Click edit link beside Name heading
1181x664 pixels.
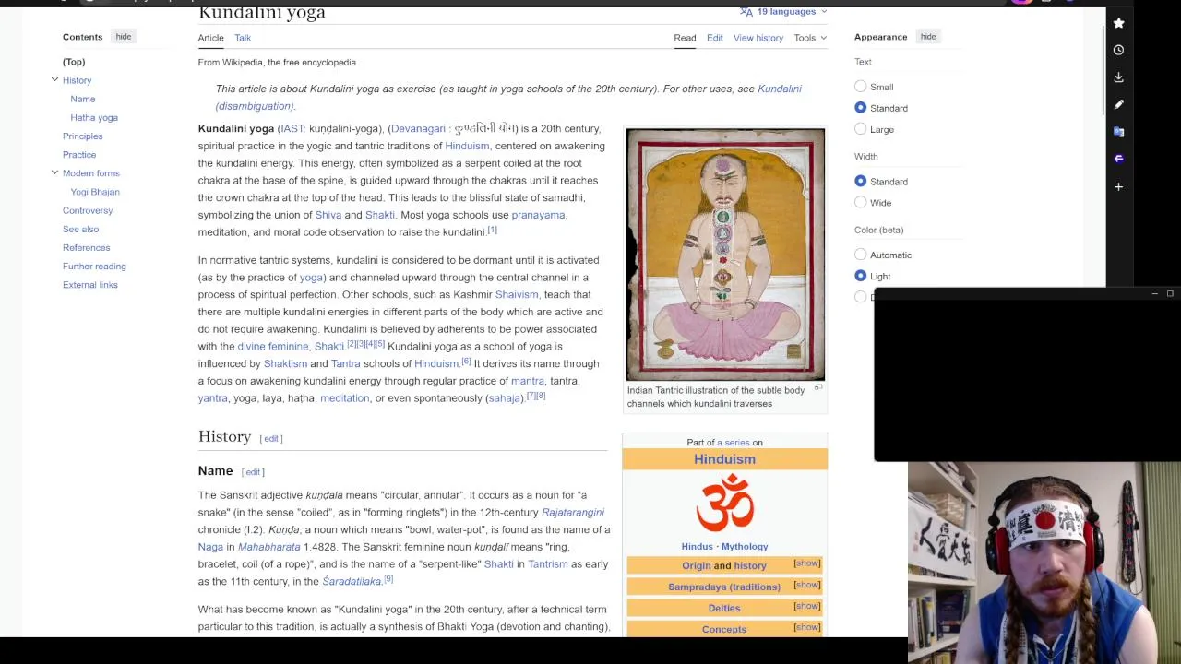[253, 472]
